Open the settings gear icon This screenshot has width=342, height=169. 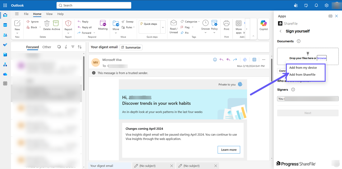[x=326, y=5]
